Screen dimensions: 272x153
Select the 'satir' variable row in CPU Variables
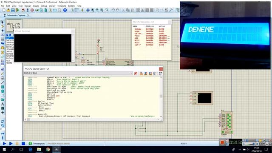click(151, 45)
